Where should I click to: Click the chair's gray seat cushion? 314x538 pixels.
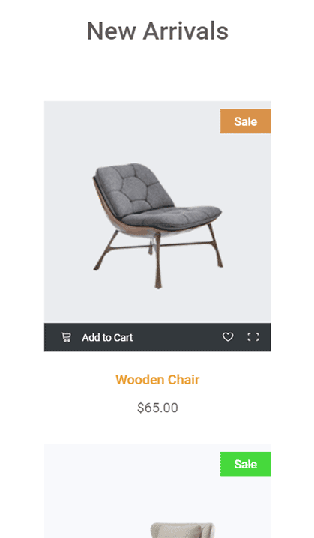click(x=172, y=216)
